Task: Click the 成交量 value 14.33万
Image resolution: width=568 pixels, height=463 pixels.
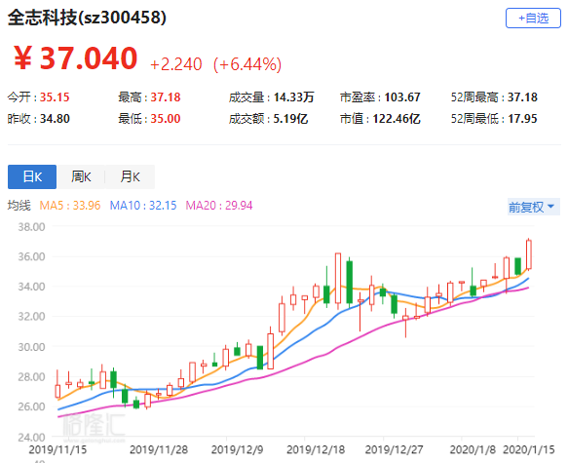Action: pos(293,97)
